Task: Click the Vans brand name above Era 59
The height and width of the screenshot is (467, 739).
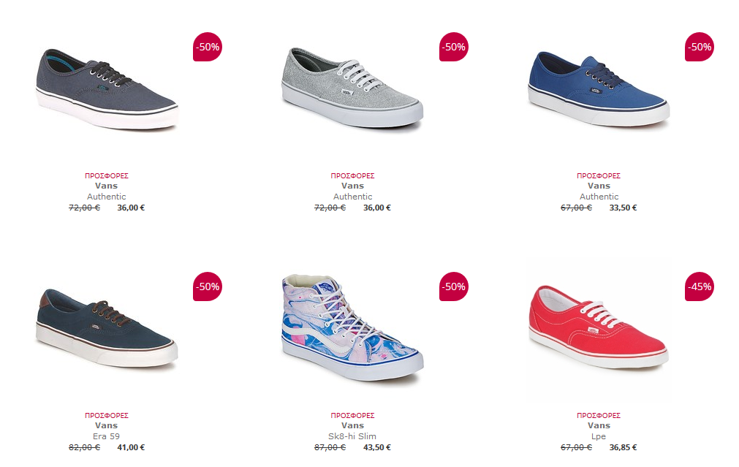Action: [x=106, y=425]
